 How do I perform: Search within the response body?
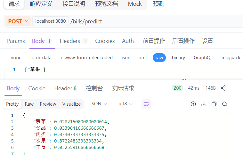coord(224,104)
